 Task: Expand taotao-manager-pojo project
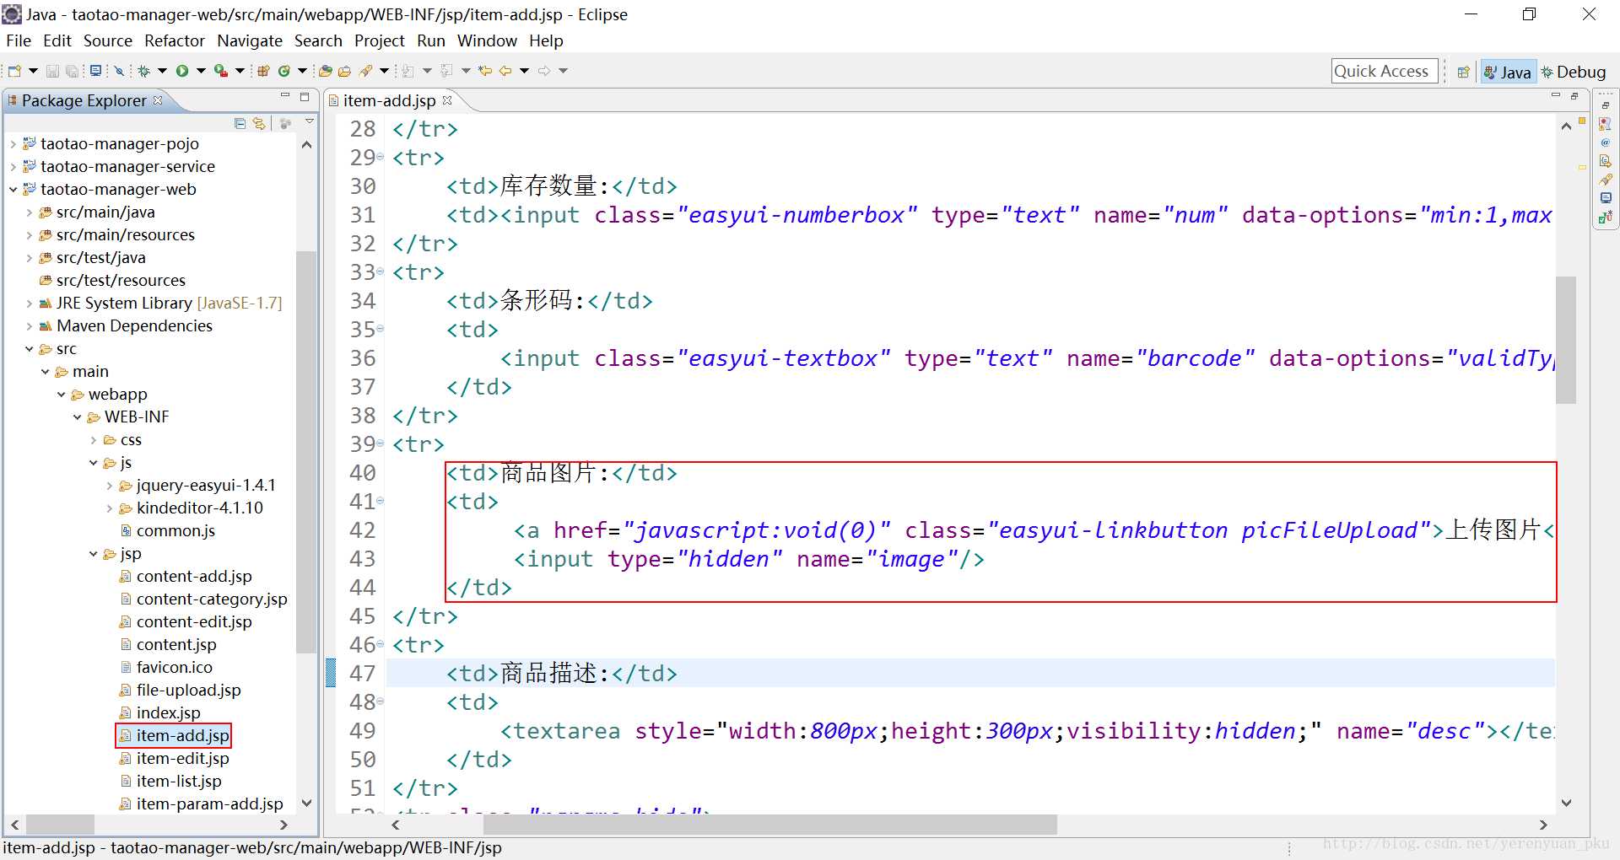pos(13,144)
